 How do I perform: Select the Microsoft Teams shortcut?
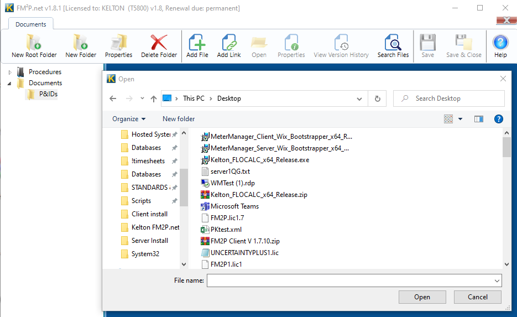pyautogui.click(x=229, y=206)
